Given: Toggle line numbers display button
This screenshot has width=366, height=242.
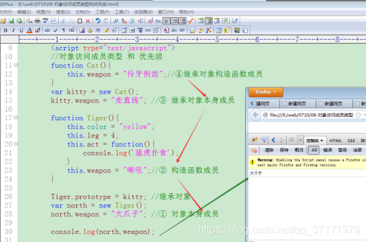Looking at the screenshot, I should [x=182, y=20].
